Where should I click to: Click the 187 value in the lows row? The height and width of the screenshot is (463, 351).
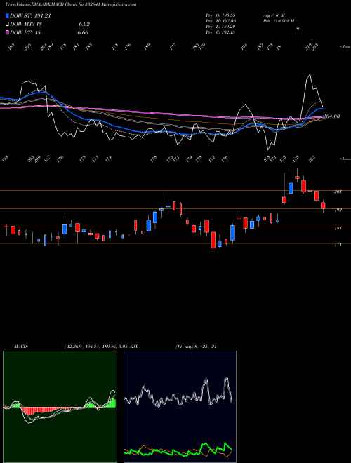click(47, 159)
